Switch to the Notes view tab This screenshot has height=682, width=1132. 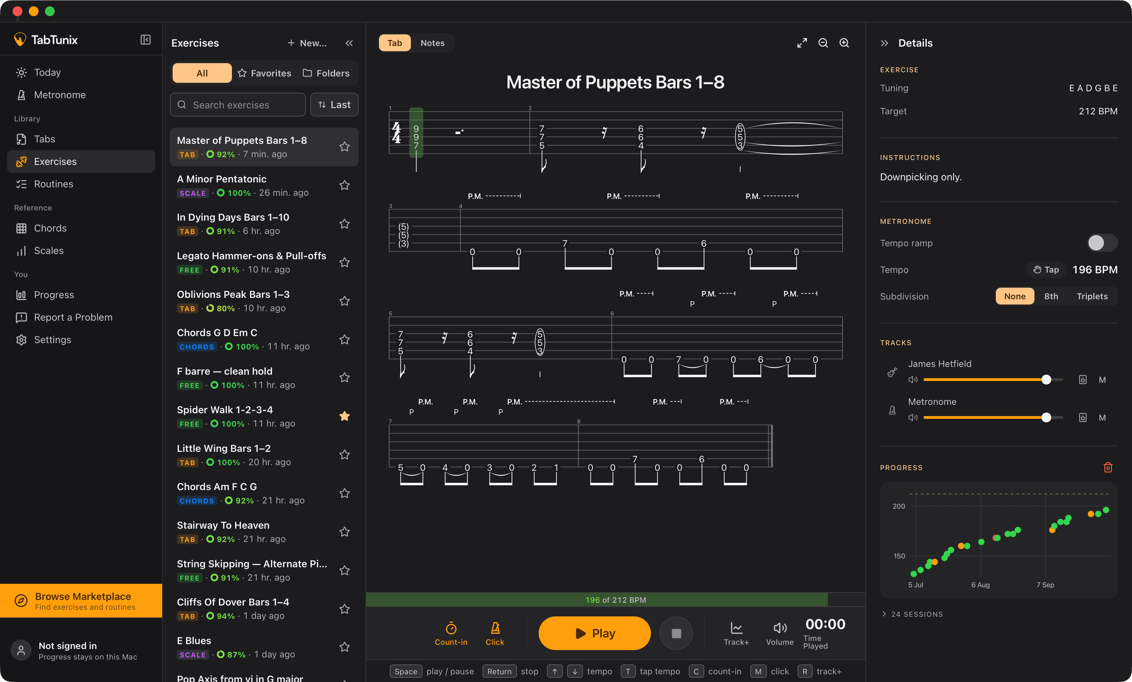click(432, 43)
